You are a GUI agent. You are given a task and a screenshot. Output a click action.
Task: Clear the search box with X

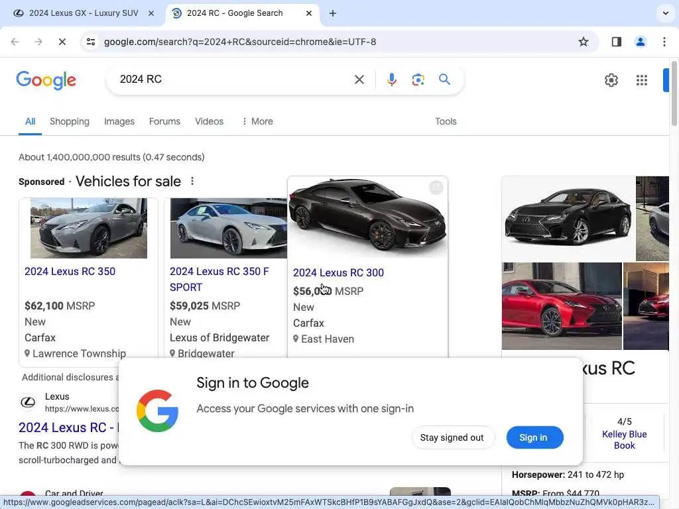[x=359, y=80]
